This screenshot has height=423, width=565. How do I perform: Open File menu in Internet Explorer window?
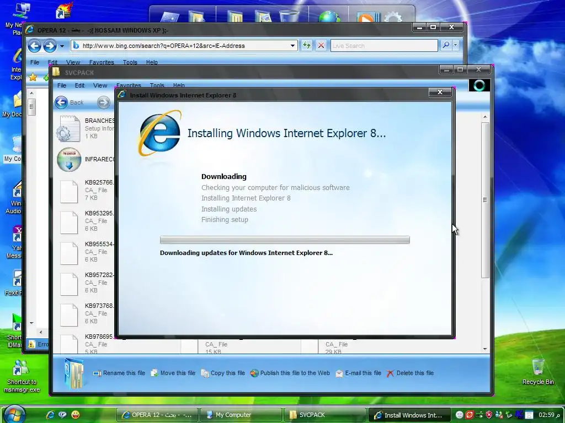pyautogui.click(x=35, y=62)
